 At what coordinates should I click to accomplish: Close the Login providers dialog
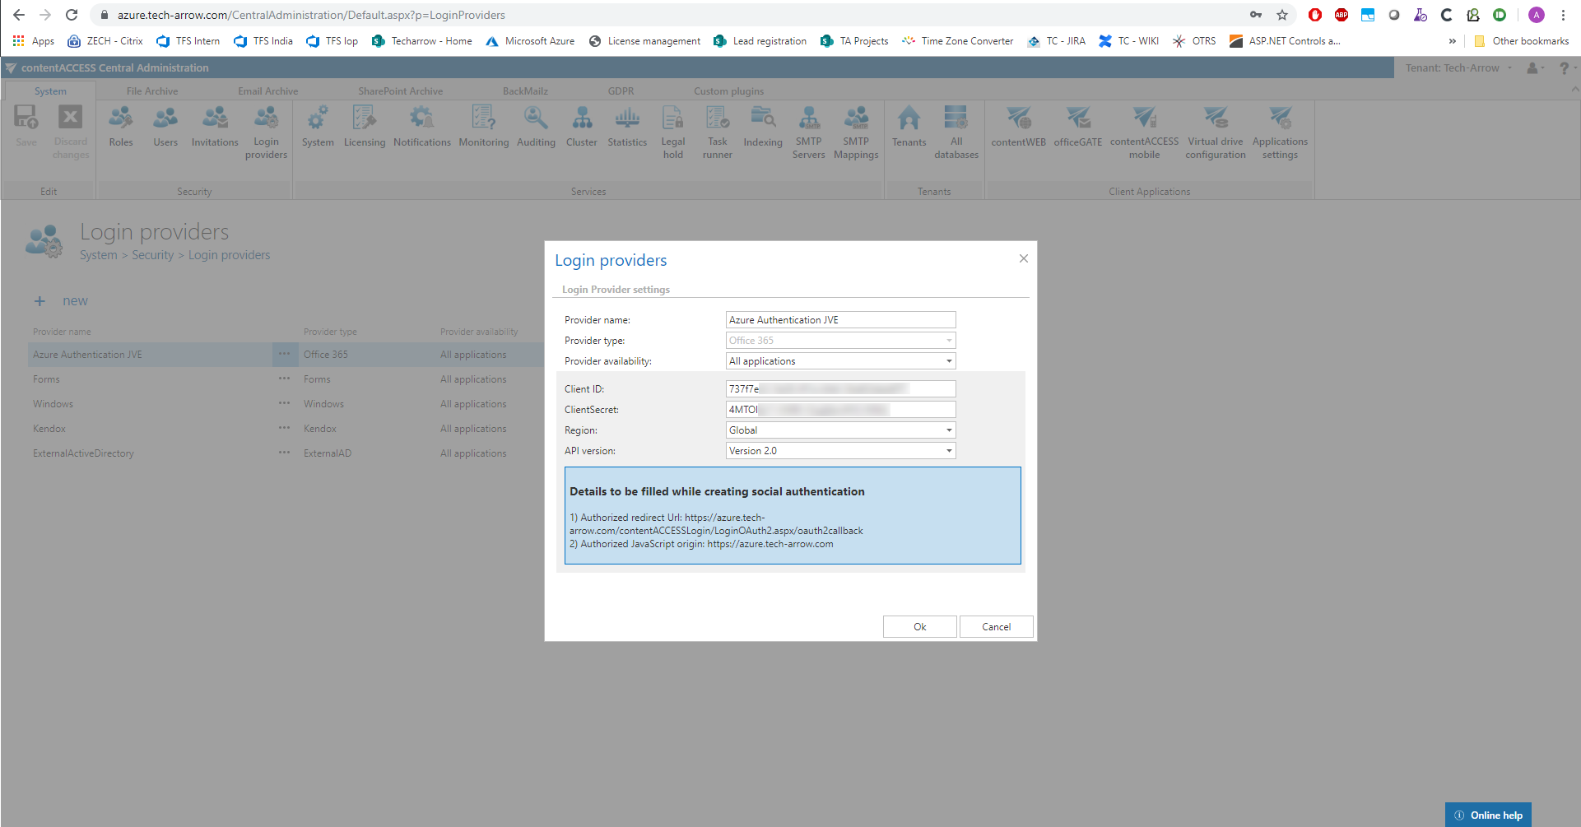1023,258
